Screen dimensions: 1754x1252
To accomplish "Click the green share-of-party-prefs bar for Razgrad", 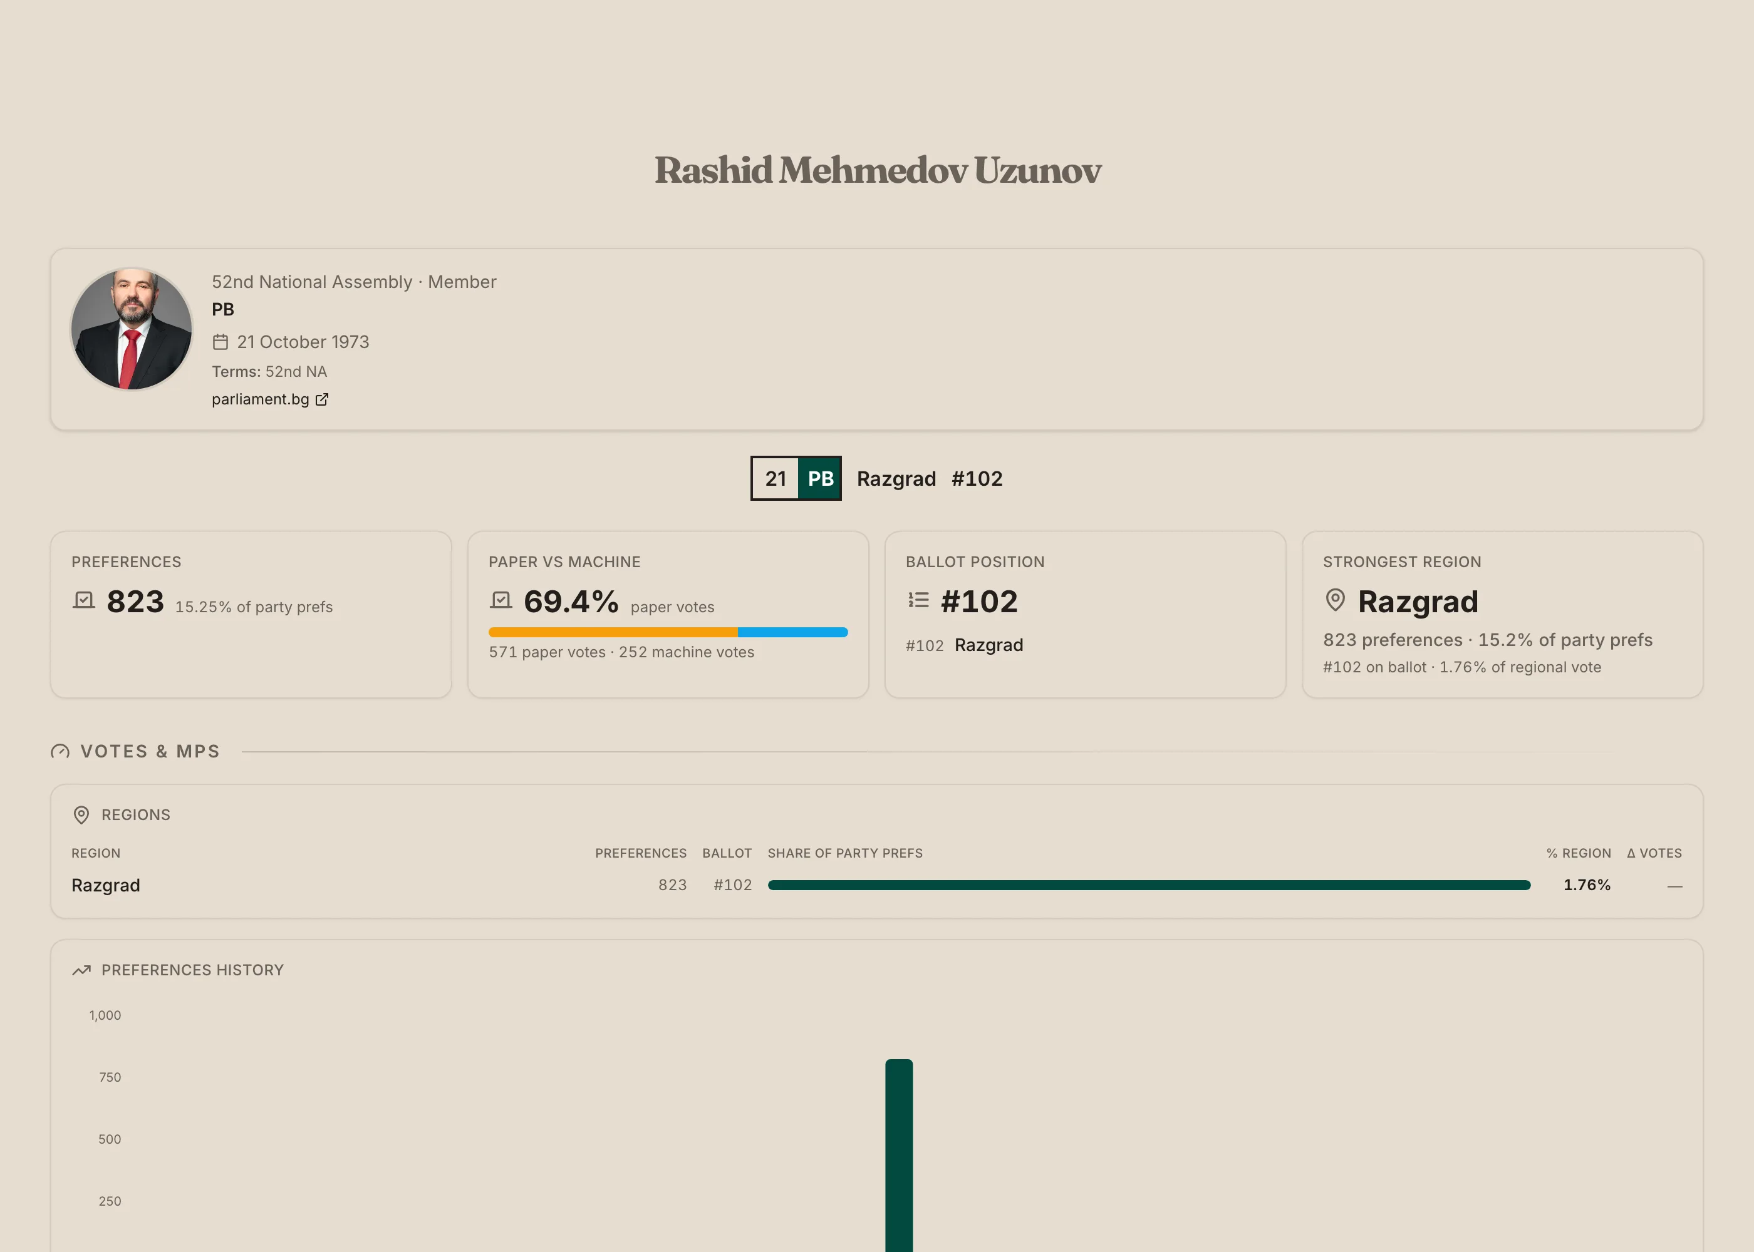I will tap(1148, 885).
